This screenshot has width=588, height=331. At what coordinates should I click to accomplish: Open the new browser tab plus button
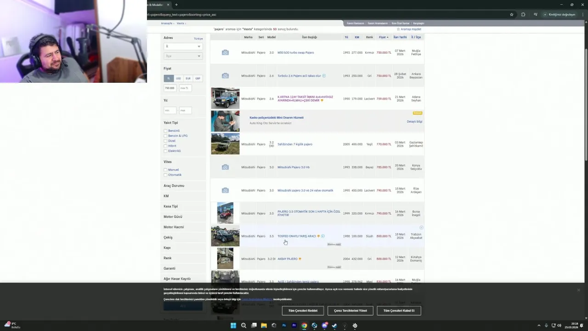coord(176,5)
